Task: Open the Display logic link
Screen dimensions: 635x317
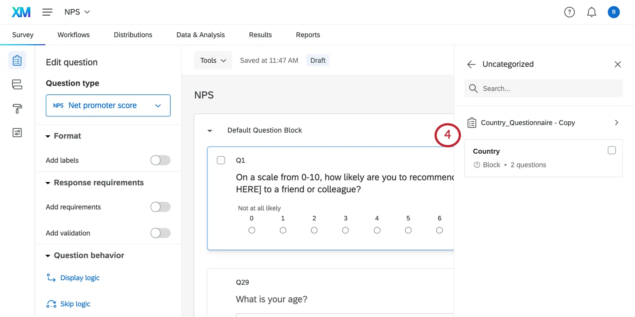Action: click(80, 278)
